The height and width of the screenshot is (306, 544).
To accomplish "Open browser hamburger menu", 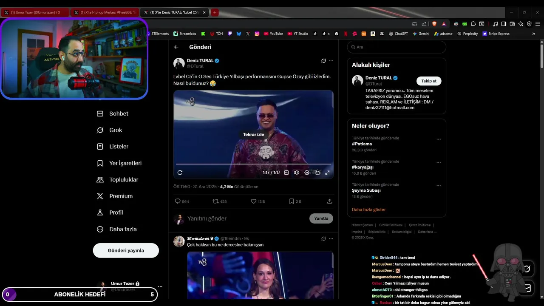I will point(538,24).
